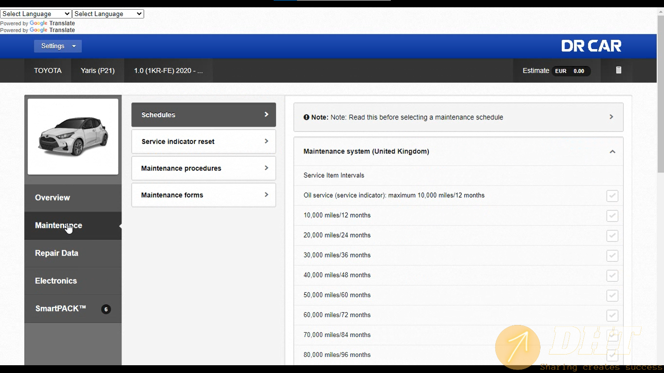Click the 80,000 miles/96 months row text
Viewport: 664px width, 373px height.
337,355
